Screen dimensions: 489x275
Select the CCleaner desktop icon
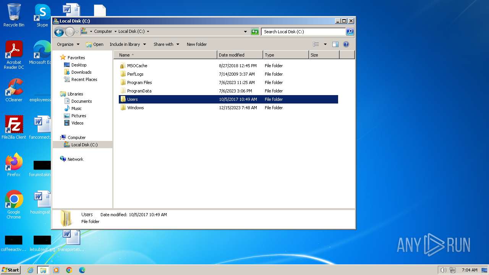14,90
